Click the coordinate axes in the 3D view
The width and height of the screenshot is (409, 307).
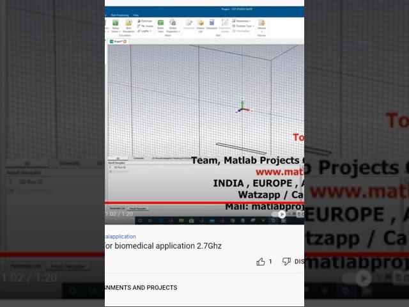(243, 106)
